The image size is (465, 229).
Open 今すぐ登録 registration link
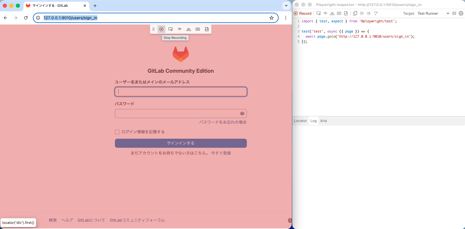(x=221, y=153)
